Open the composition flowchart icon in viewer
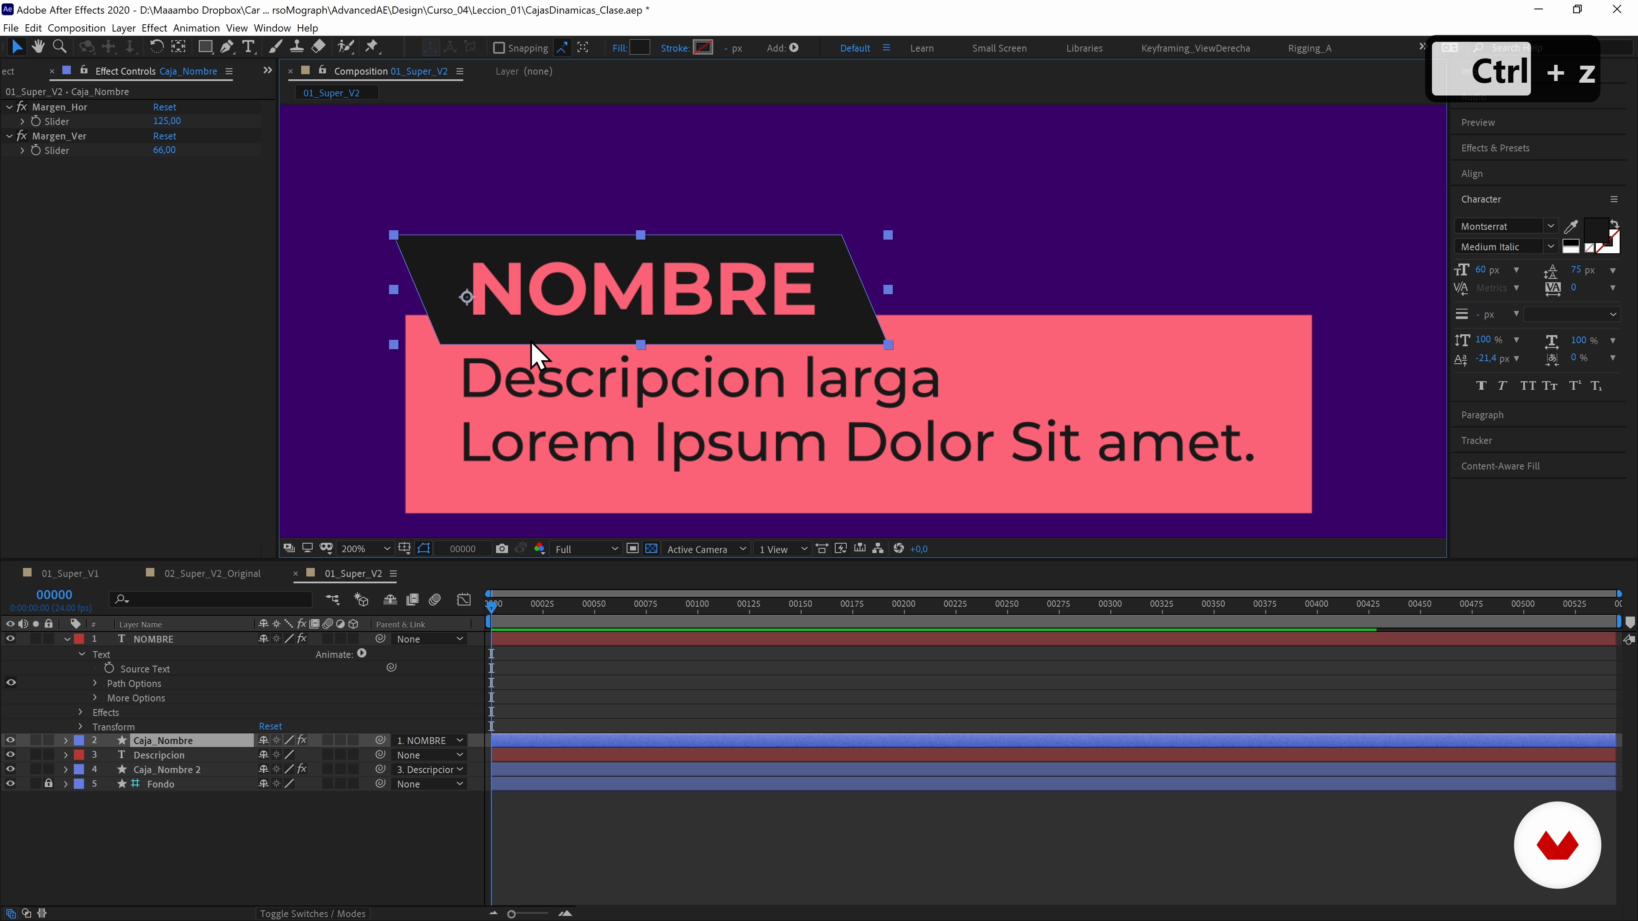This screenshot has height=921, width=1638. (x=878, y=548)
